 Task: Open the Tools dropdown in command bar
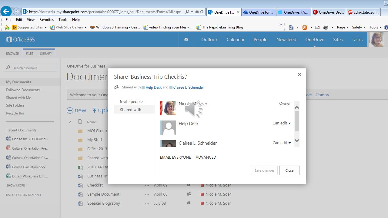coord(375,27)
